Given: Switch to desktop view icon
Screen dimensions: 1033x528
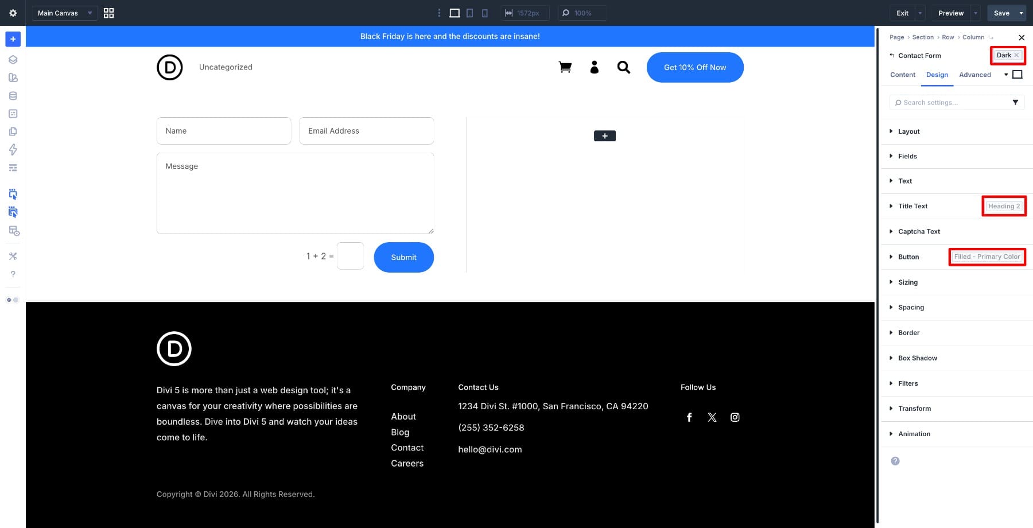Looking at the screenshot, I should (455, 13).
